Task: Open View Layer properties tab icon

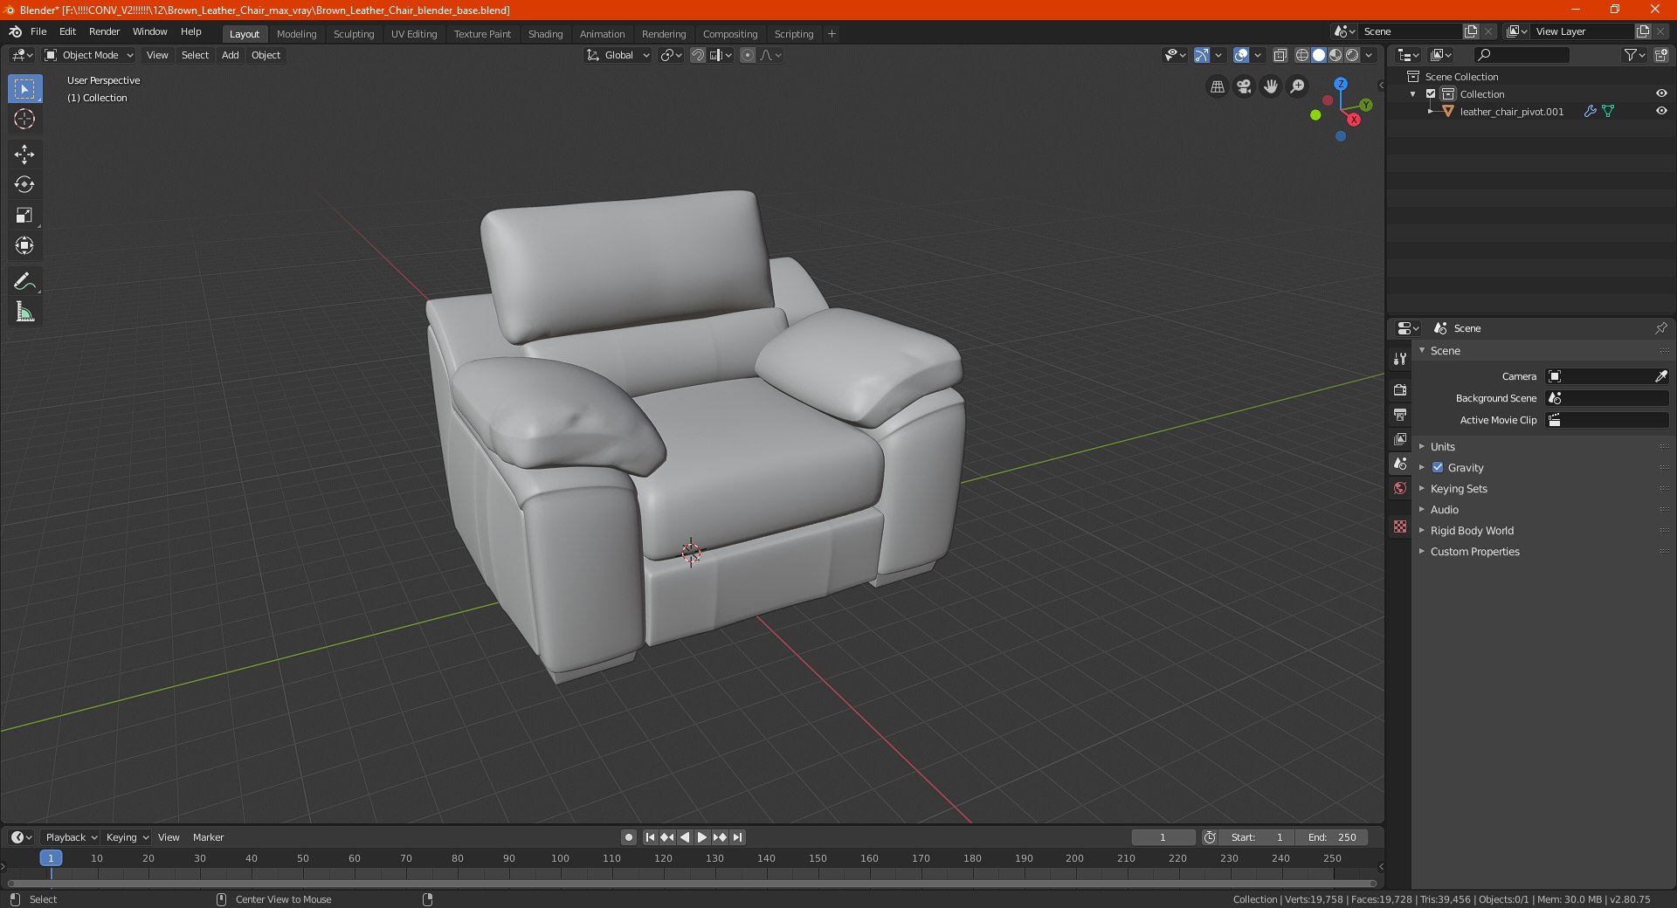Action: tap(1400, 438)
